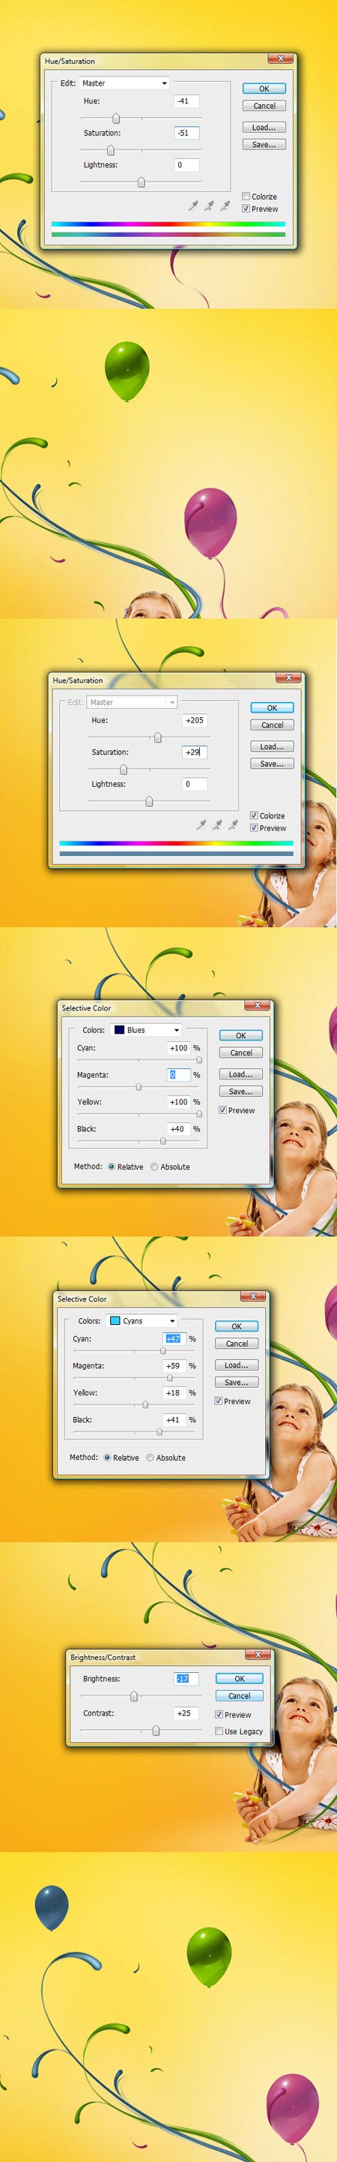Click the Saturation slider handle at +29
This screenshot has height=2162, width=337.
(x=124, y=770)
